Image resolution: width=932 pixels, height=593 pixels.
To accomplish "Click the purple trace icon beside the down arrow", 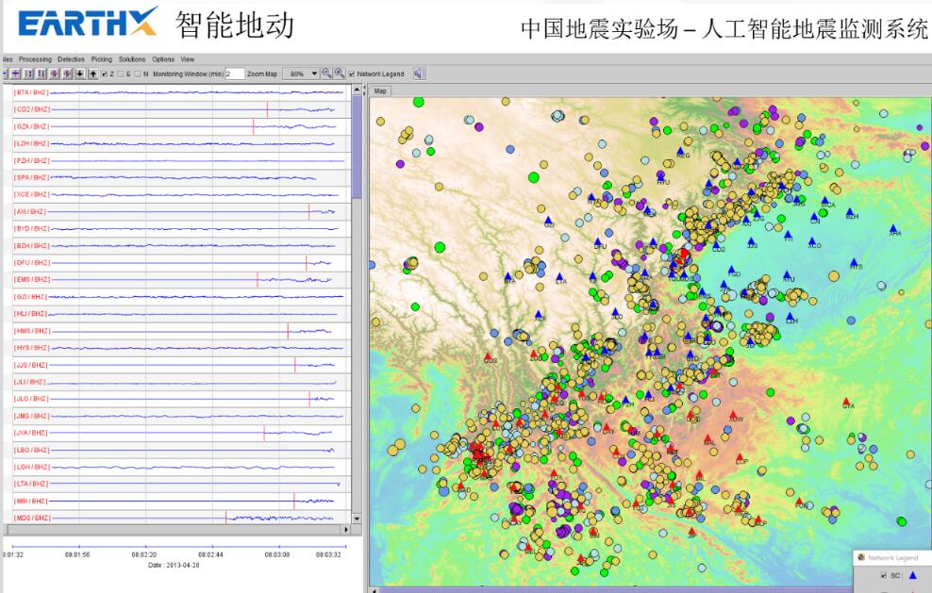I will point(67,74).
